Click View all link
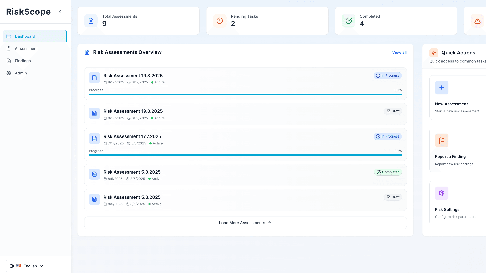The height and width of the screenshot is (273, 486). click(399, 52)
